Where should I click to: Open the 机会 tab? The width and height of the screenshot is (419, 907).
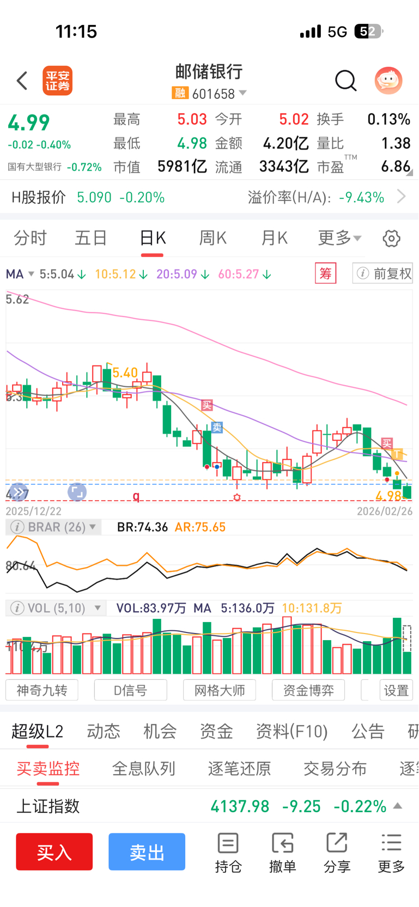click(160, 731)
